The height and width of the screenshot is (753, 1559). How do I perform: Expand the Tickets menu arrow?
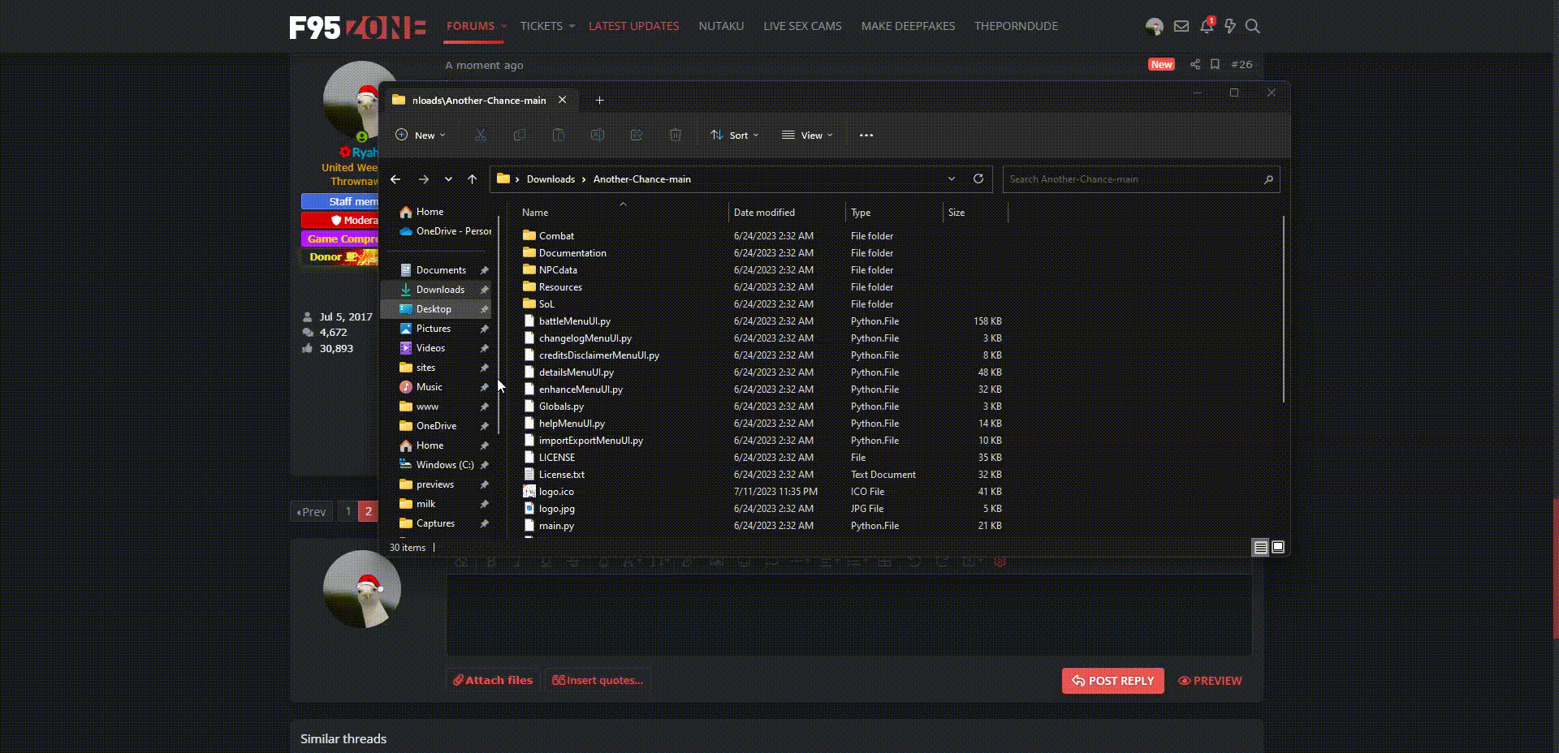tap(572, 26)
